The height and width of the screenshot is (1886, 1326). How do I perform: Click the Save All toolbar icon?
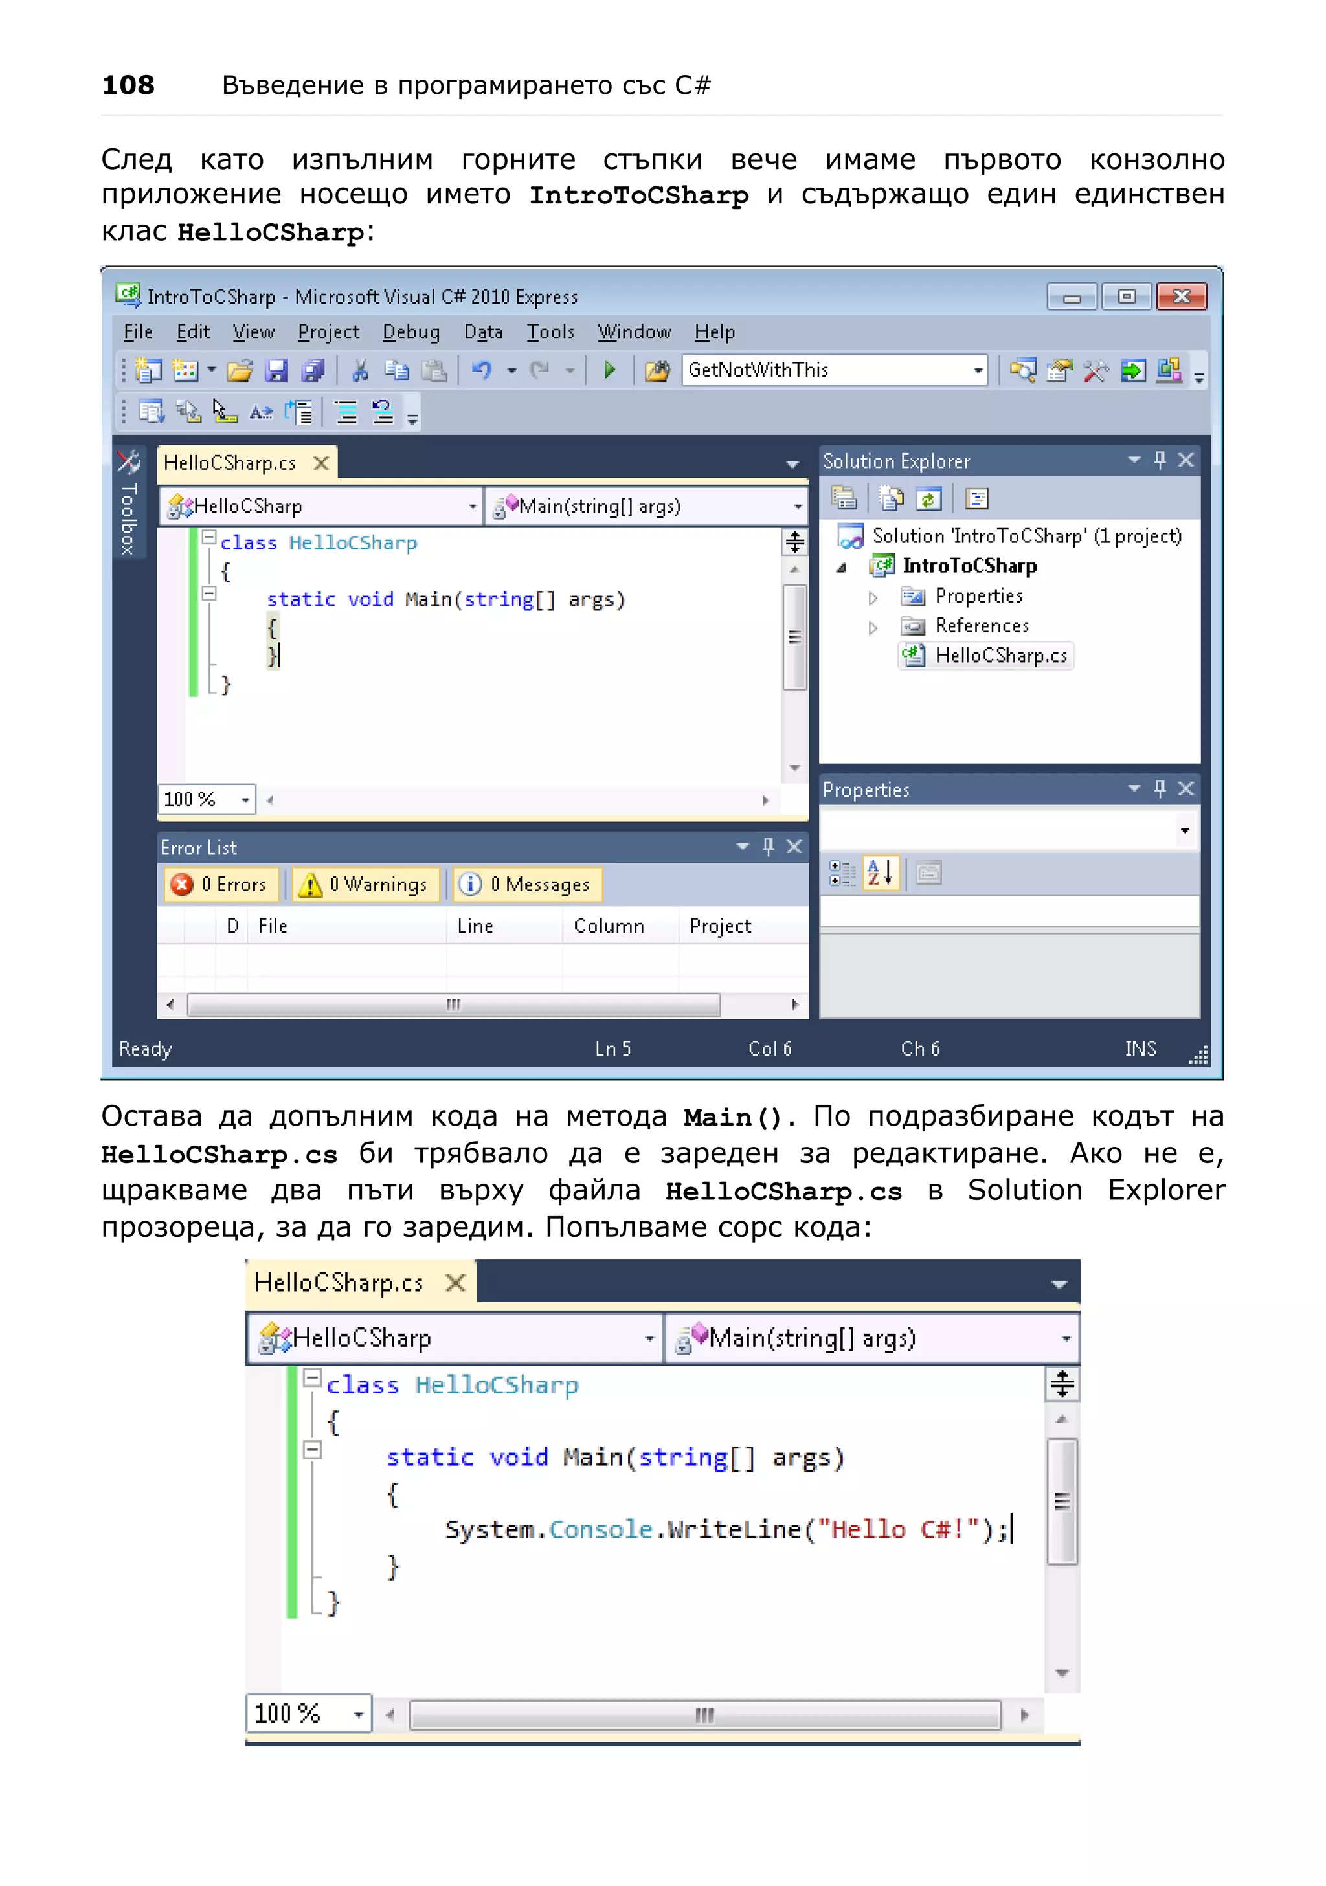(313, 370)
